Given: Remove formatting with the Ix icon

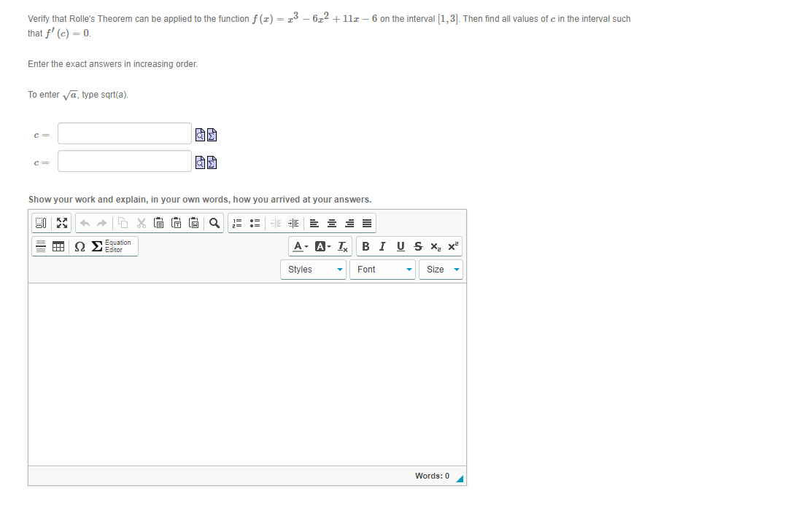Looking at the screenshot, I should pyautogui.click(x=341, y=246).
